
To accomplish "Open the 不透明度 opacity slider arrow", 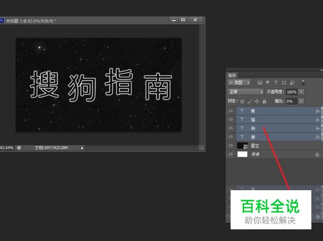I will click(301, 92).
